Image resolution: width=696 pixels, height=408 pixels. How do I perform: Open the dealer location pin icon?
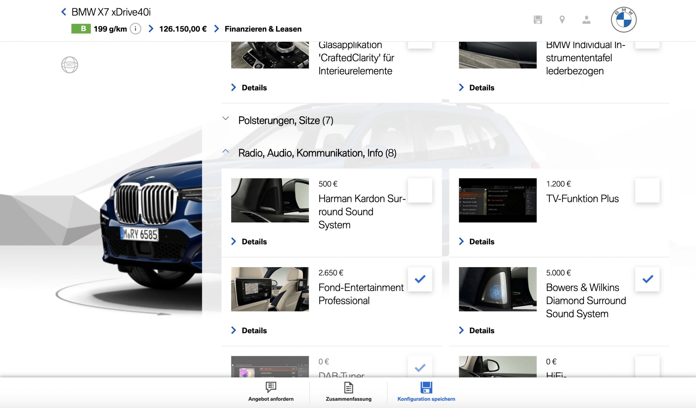(x=562, y=20)
